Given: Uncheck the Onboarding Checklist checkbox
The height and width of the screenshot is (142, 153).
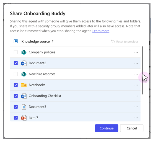Looking at the screenshot, I should [16, 96].
